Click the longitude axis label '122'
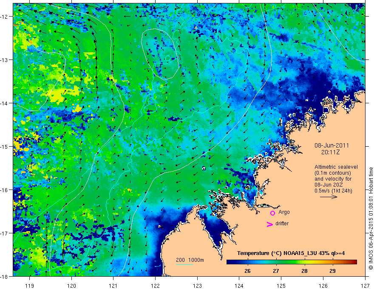 (155, 286)
